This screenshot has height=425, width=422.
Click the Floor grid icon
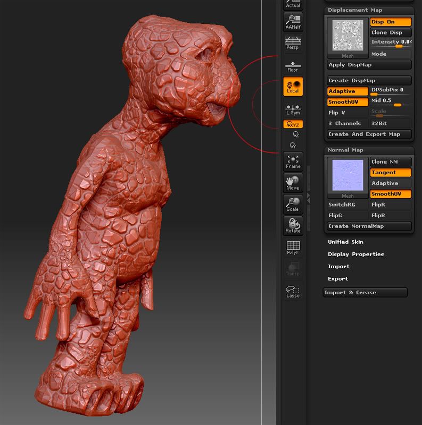[x=293, y=65]
